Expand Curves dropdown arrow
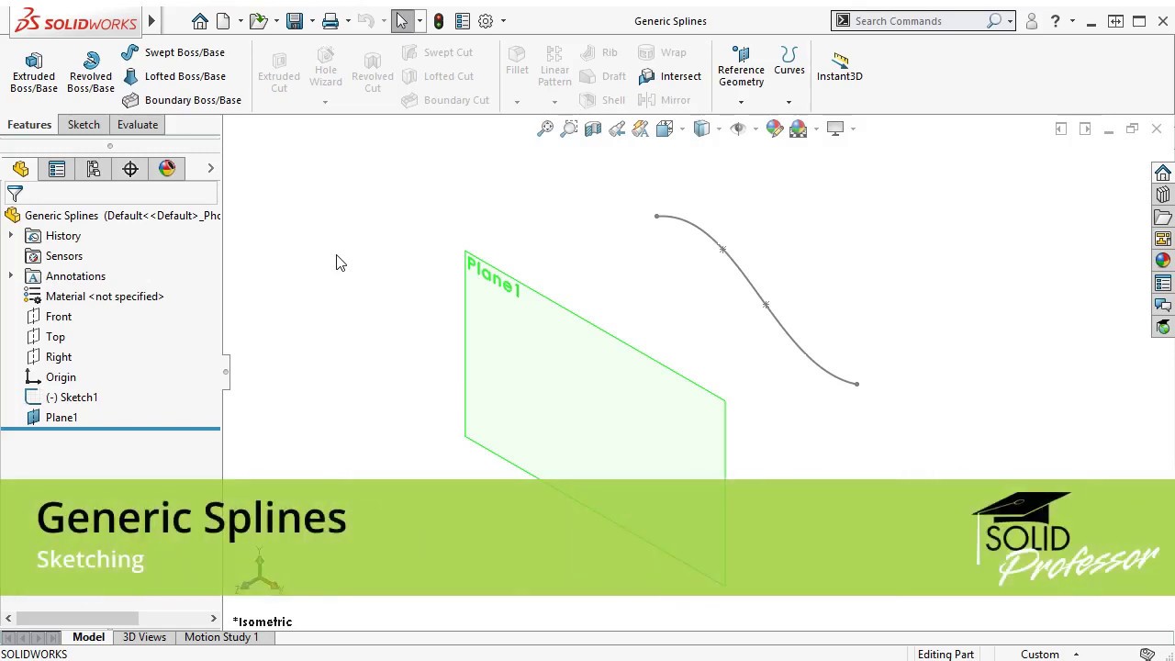The height and width of the screenshot is (661, 1175). click(789, 102)
